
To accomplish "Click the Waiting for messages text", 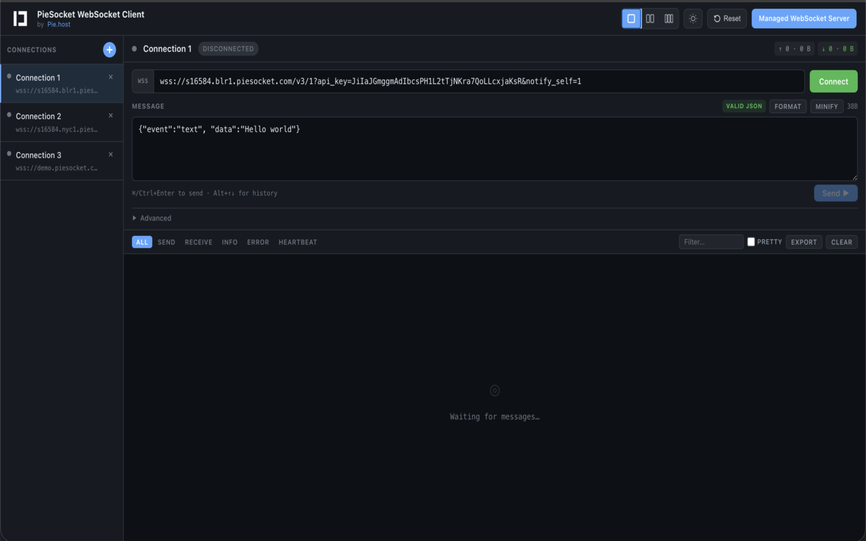I will pyautogui.click(x=495, y=417).
